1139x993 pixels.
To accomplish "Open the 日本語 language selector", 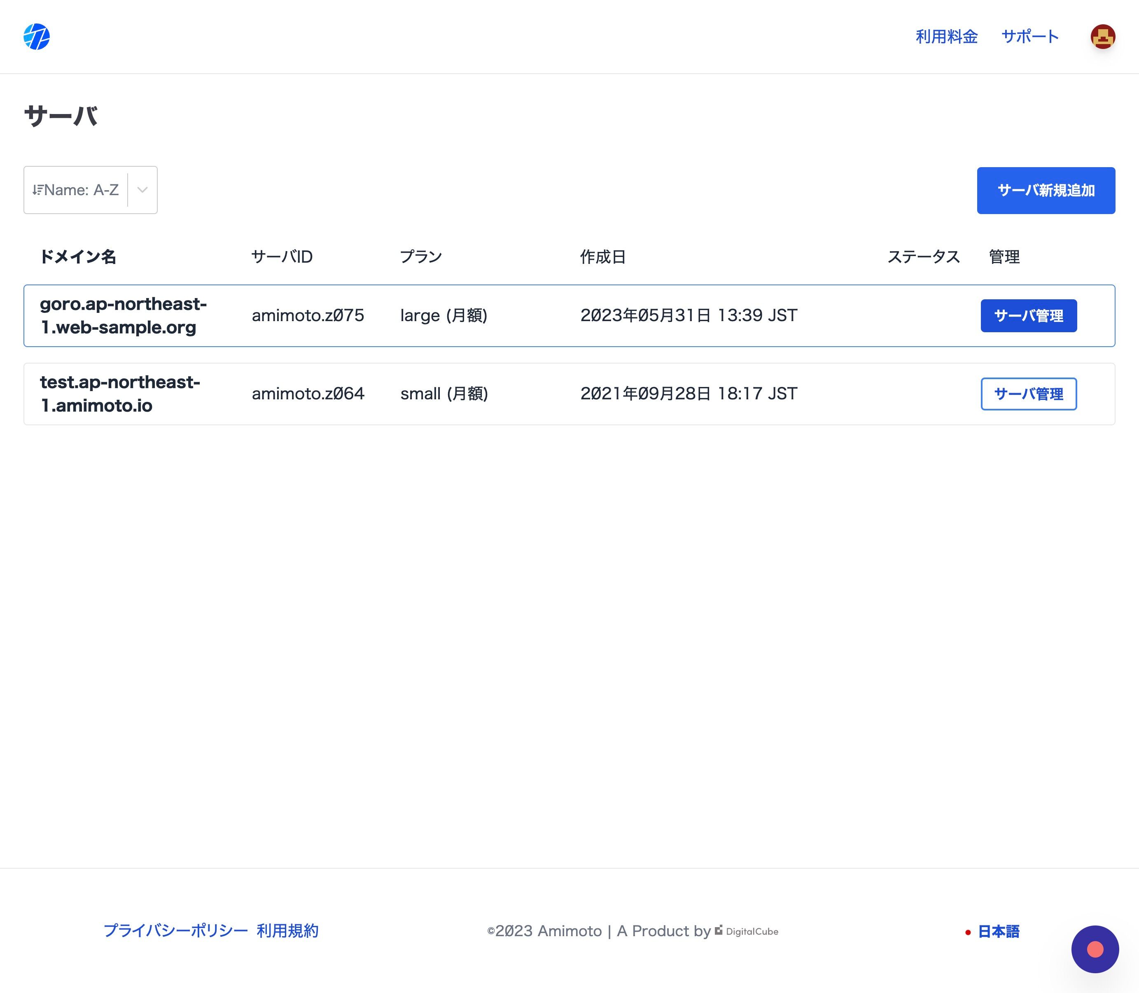I will (x=999, y=932).
